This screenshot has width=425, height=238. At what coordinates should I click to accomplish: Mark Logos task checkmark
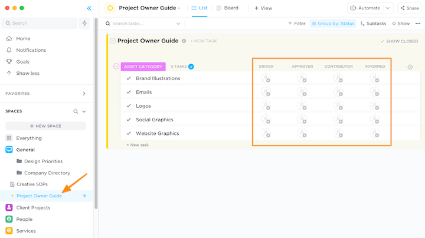129,106
